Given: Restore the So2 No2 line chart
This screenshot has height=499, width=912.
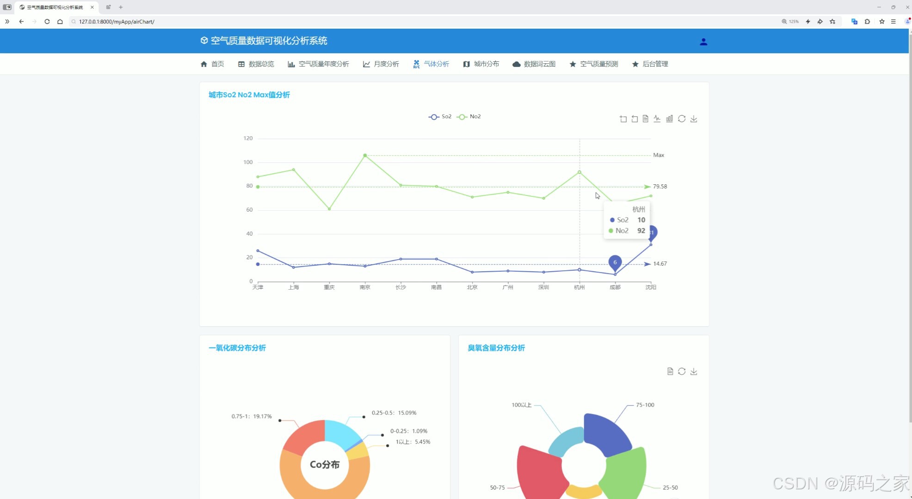Looking at the screenshot, I should coord(682,119).
